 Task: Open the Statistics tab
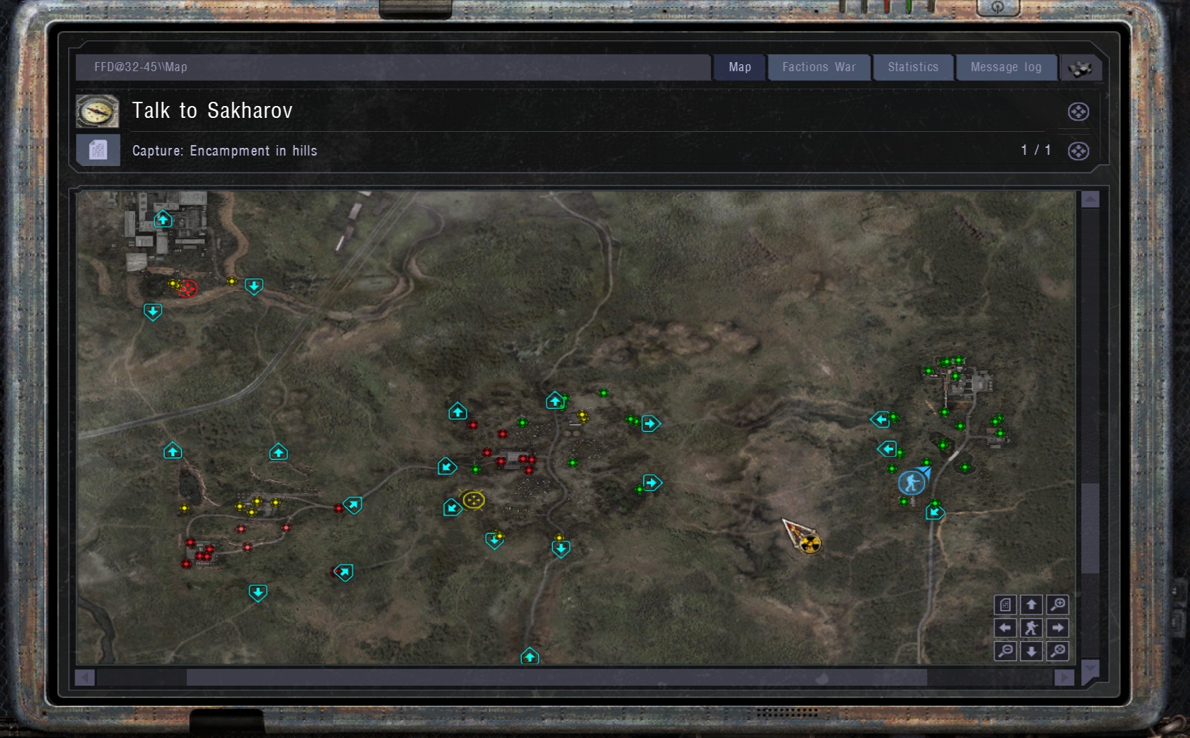913,68
